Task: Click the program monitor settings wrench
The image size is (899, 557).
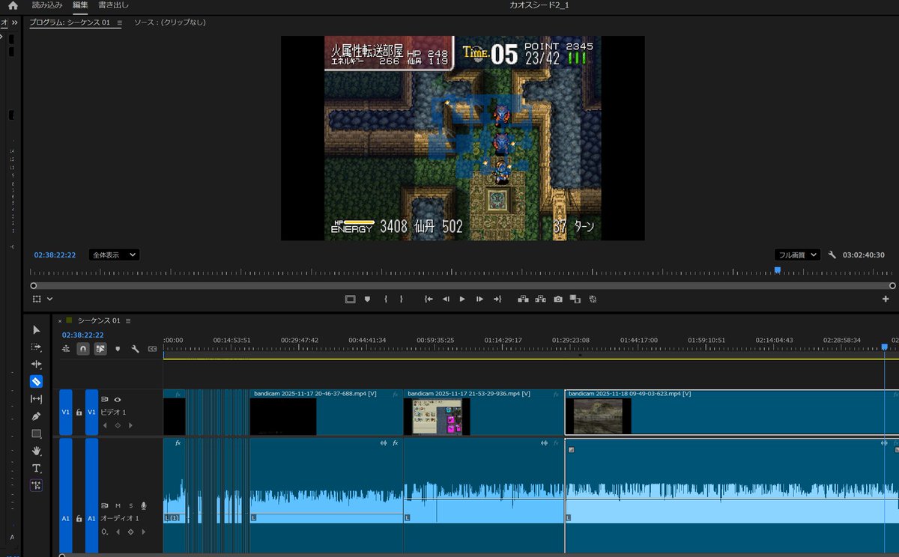Action: tap(832, 255)
